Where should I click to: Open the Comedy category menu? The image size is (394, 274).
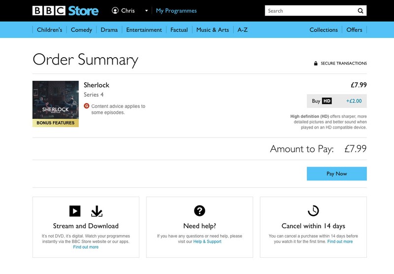81,30
